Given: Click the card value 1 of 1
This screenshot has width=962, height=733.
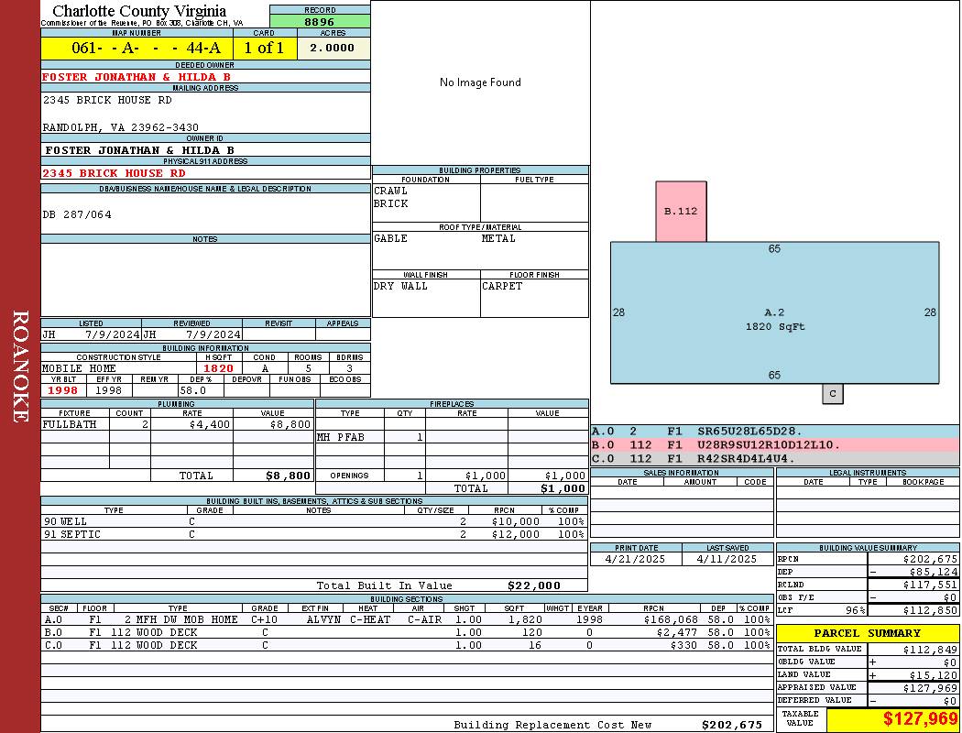Looking at the screenshot, I should [x=265, y=48].
